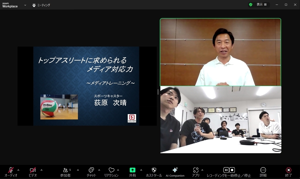This screenshot has height=179, width=300.
Task: Expand audio options arrow next to オーディオ
Action: 18,170
